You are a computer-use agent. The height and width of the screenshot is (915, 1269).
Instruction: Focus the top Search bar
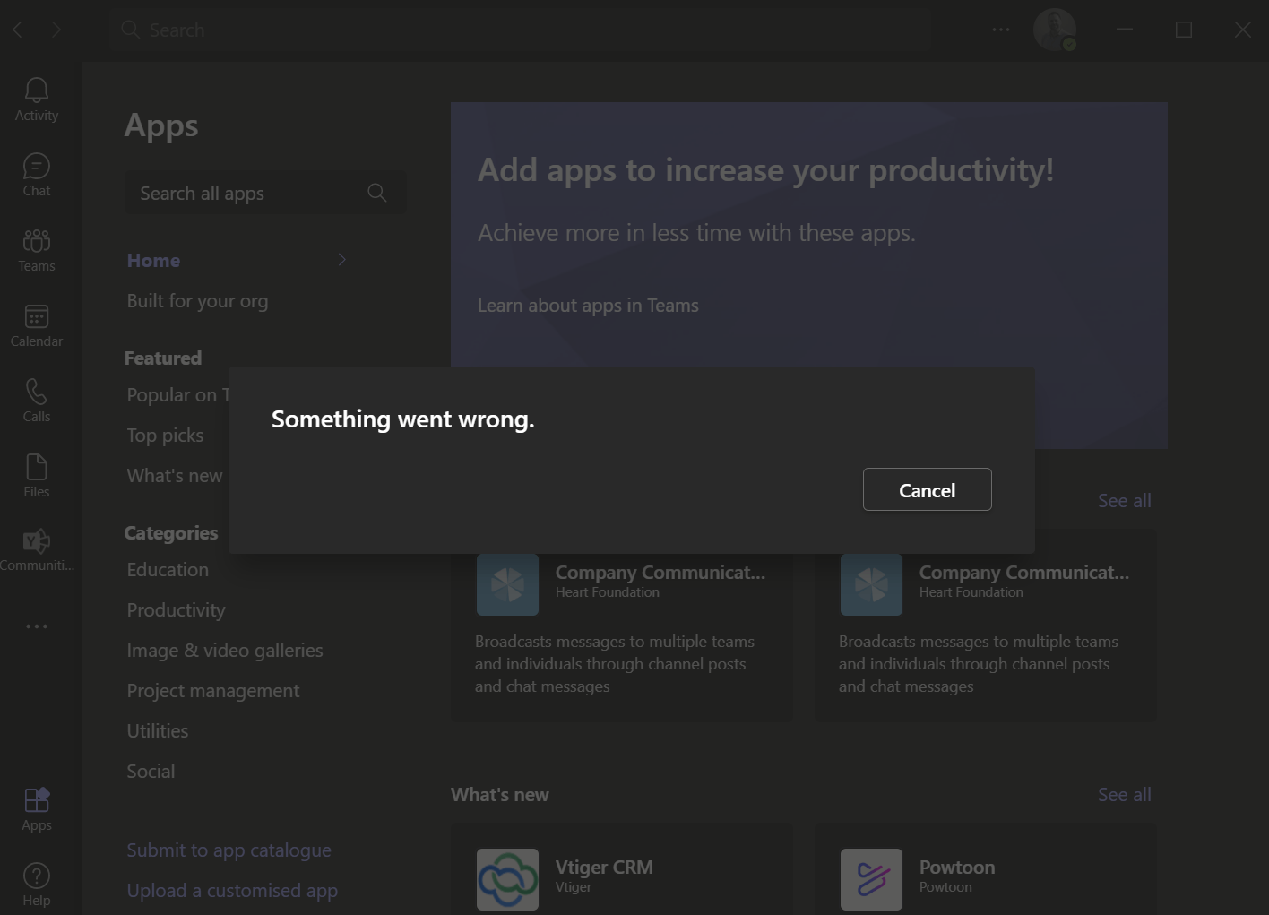[520, 30]
